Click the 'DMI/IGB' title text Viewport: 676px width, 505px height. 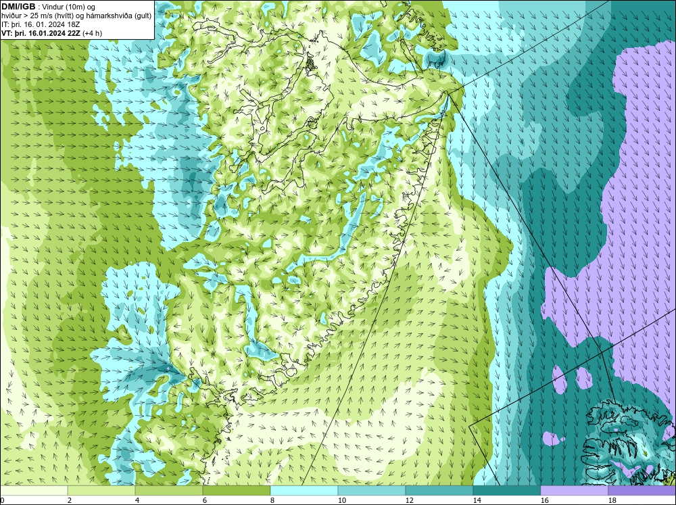click(x=18, y=7)
